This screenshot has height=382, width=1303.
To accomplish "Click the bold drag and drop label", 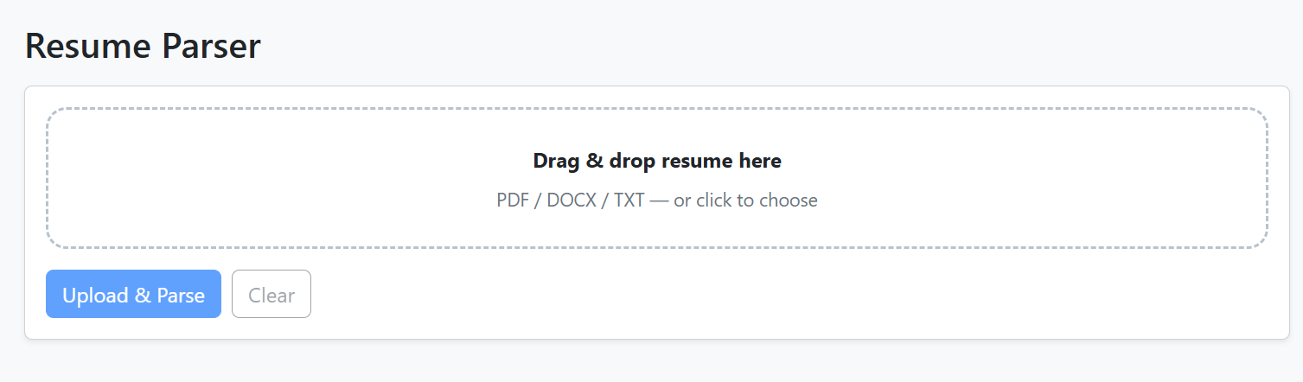I will click(656, 161).
